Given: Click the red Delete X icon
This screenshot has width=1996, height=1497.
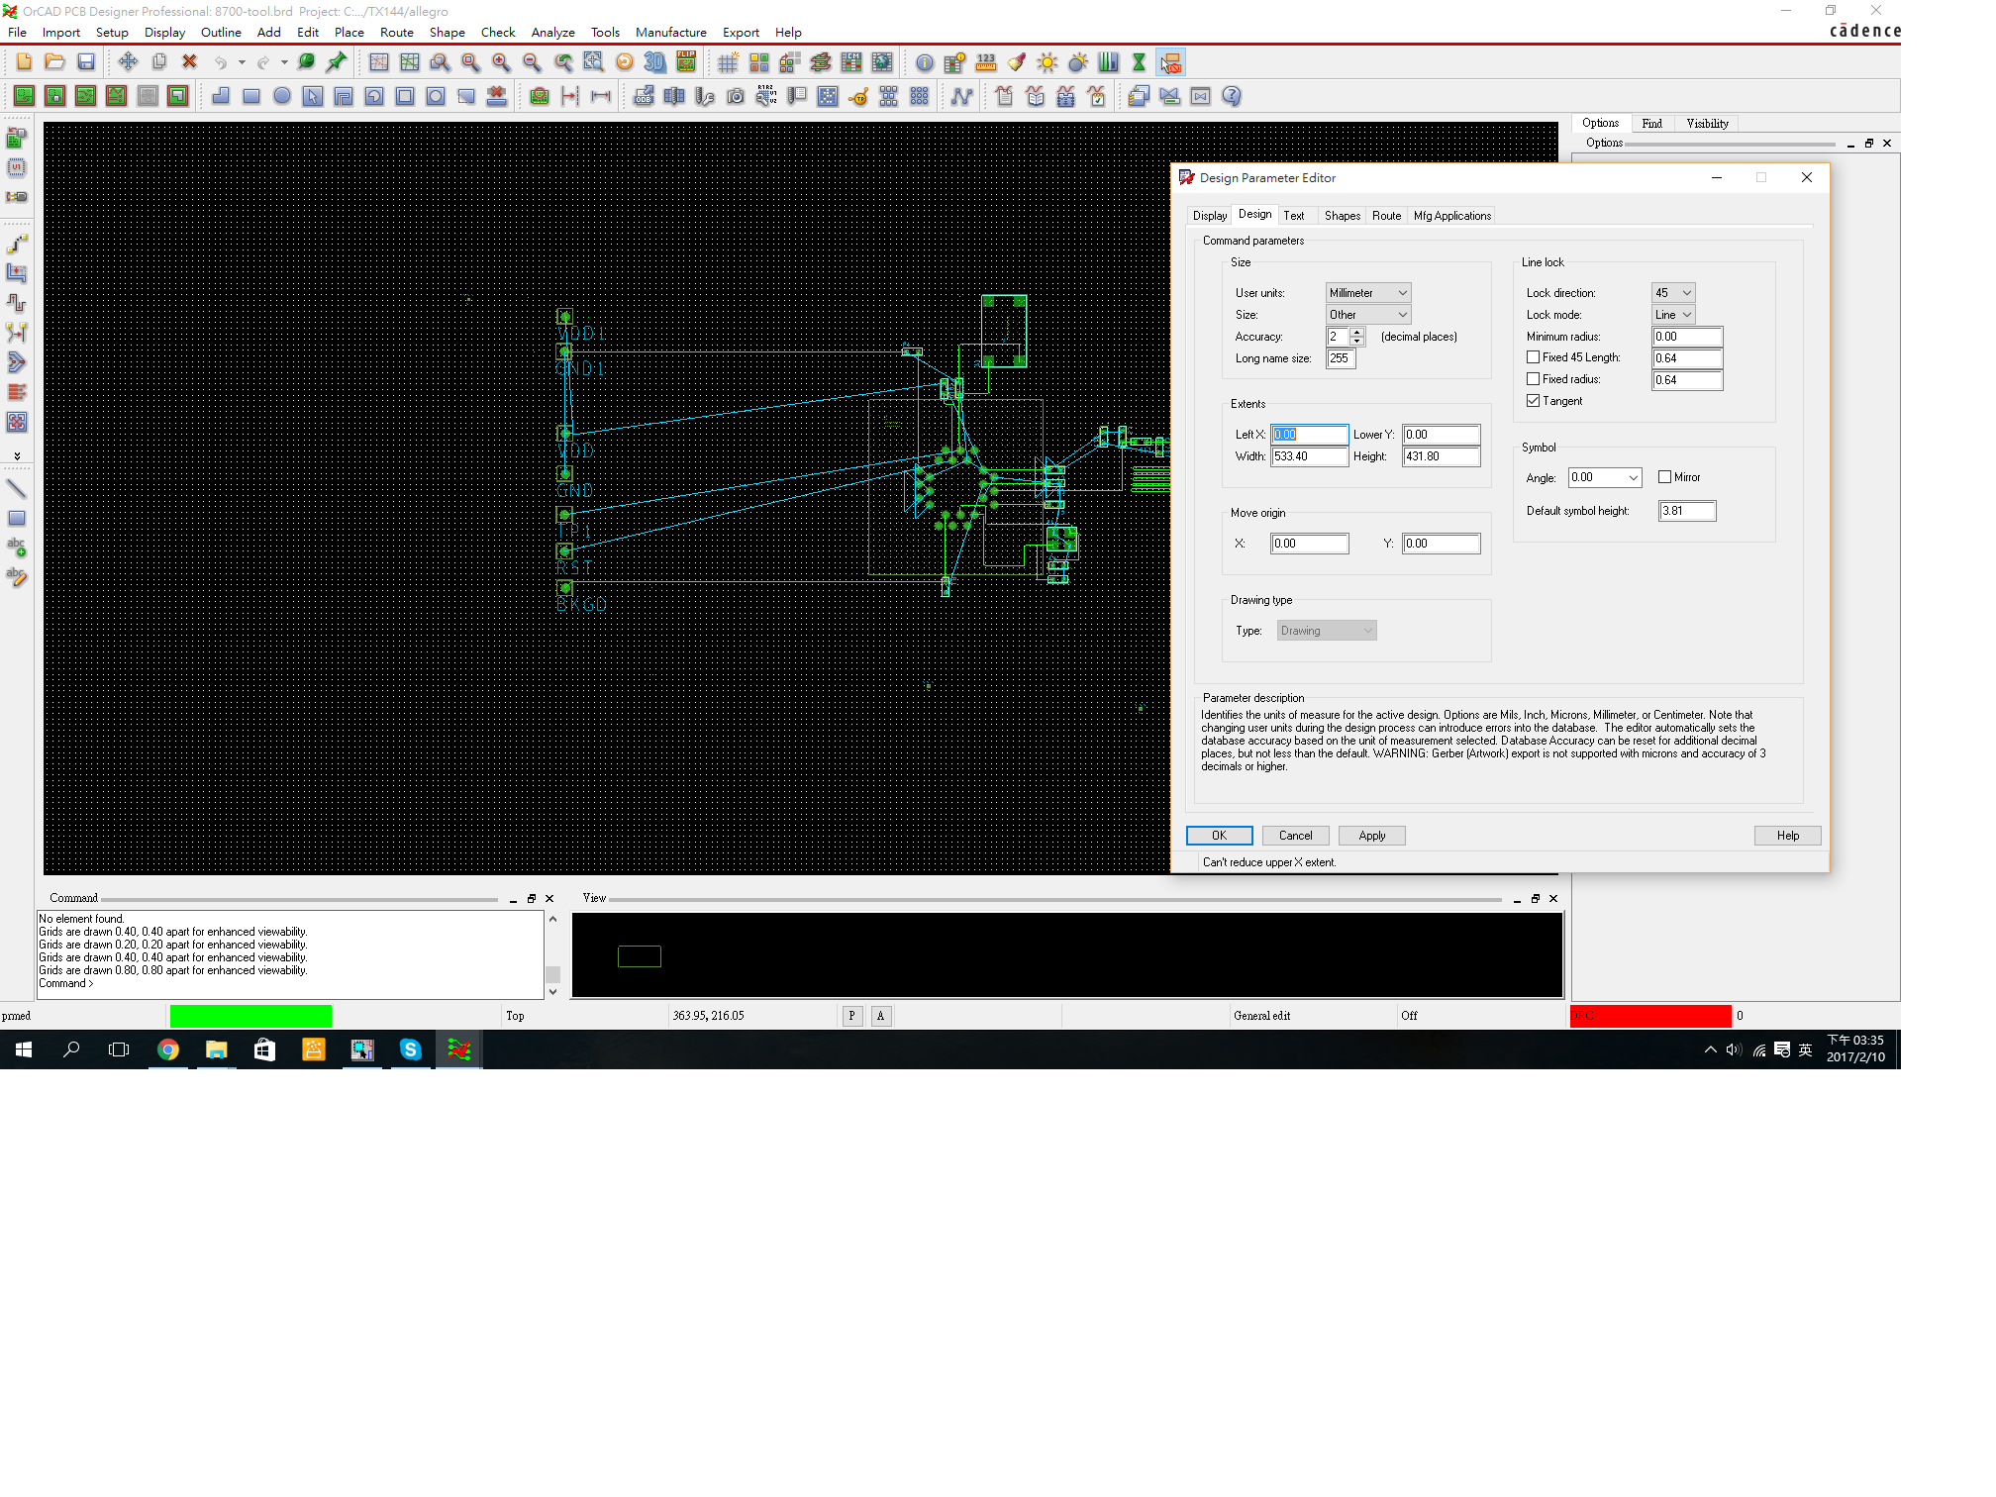Looking at the screenshot, I should tap(189, 62).
